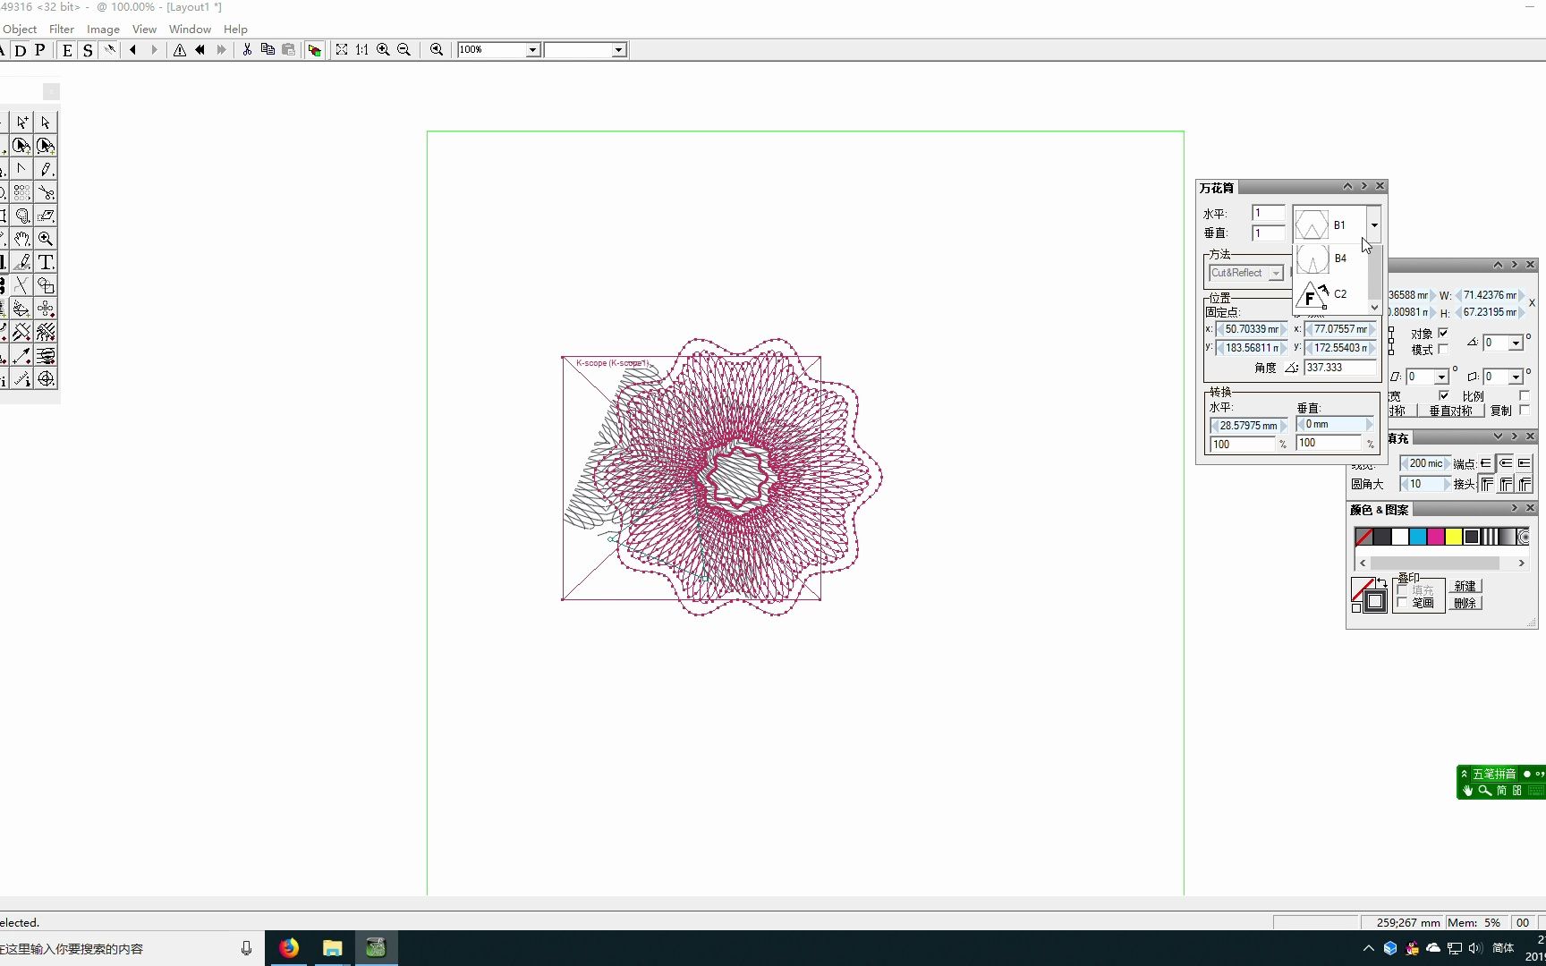Click the Paste clipboard icon in the toolbar

288,50
